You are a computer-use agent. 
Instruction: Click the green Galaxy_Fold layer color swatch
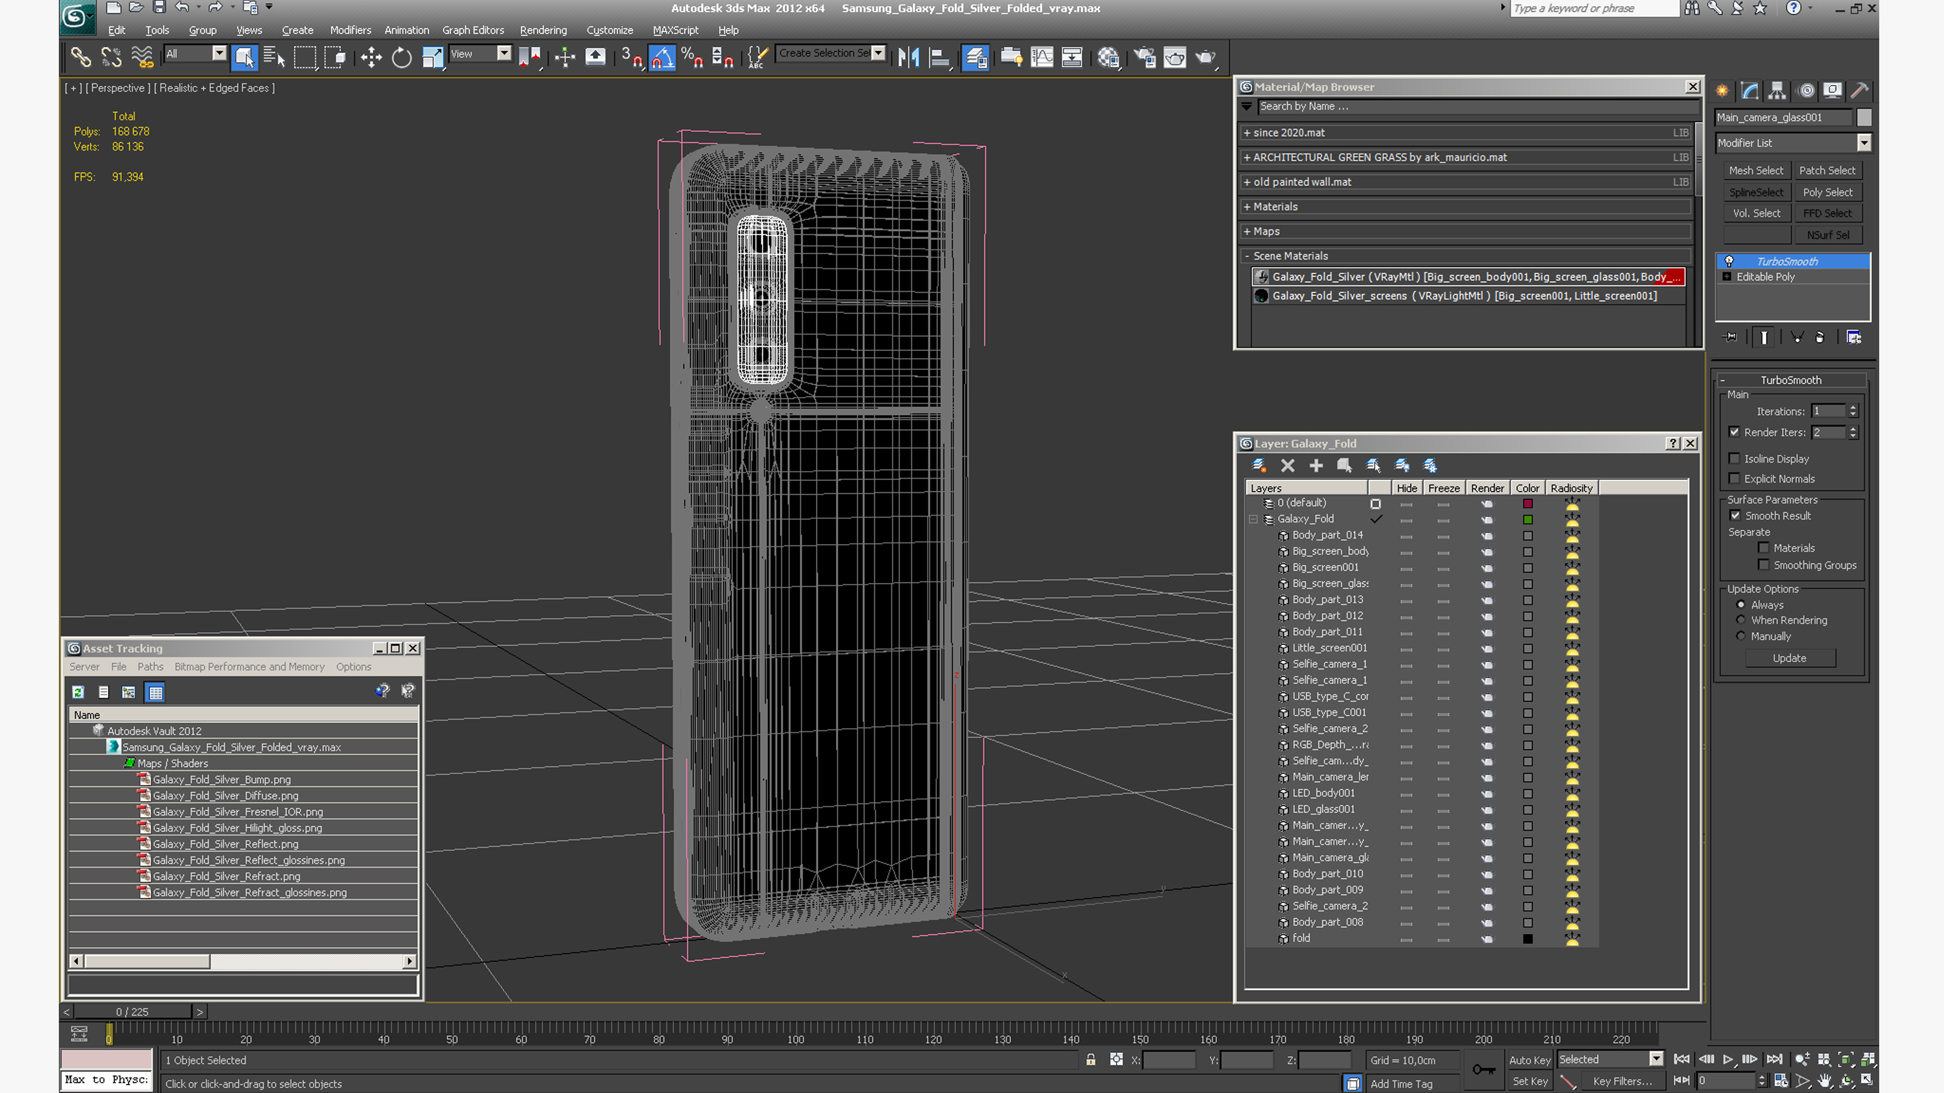point(1528,520)
